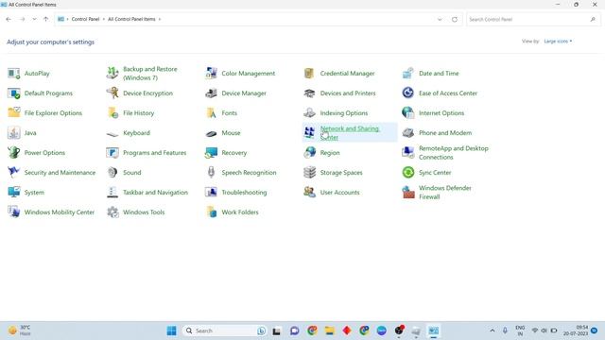Open the Device Encryption keys icon
The height and width of the screenshot is (340, 605).
tap(112, 93)
